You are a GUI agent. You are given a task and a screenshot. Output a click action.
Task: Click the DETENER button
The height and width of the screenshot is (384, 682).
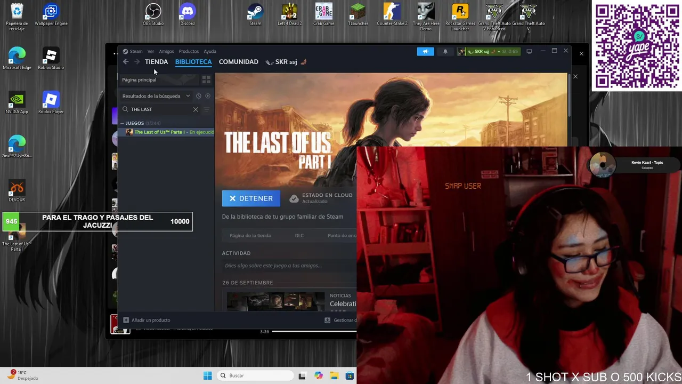(251, 198)
